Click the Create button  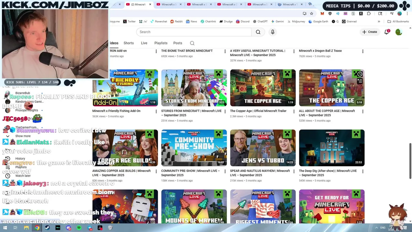369,32
